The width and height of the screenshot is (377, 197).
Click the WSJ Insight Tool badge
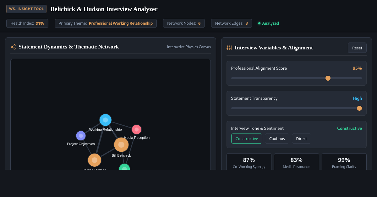coord(26,9)
